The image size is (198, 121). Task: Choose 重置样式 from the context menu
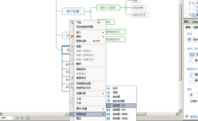88,78
